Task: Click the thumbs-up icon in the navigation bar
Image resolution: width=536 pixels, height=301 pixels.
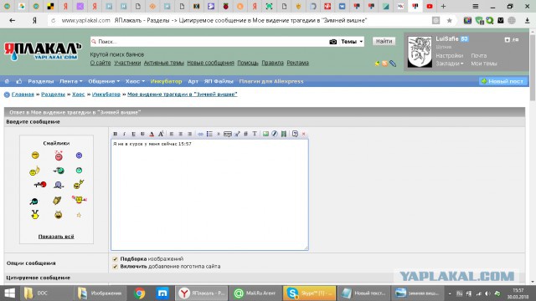Action: (x=18, y=81)
